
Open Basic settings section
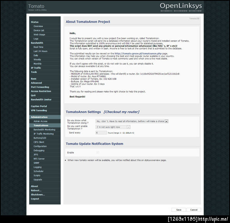34,79
